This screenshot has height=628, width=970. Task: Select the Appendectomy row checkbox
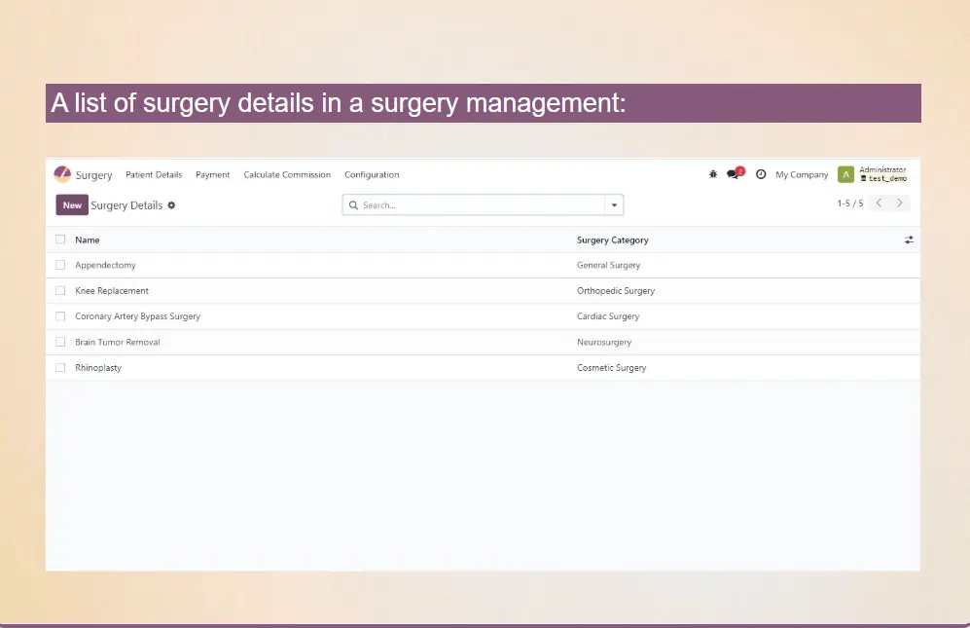60,265
